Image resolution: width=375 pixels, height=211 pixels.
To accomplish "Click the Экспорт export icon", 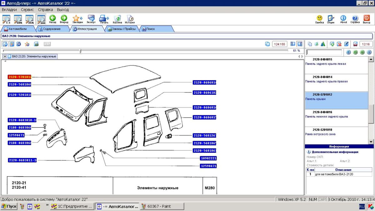I will click(x=91, y=19).
